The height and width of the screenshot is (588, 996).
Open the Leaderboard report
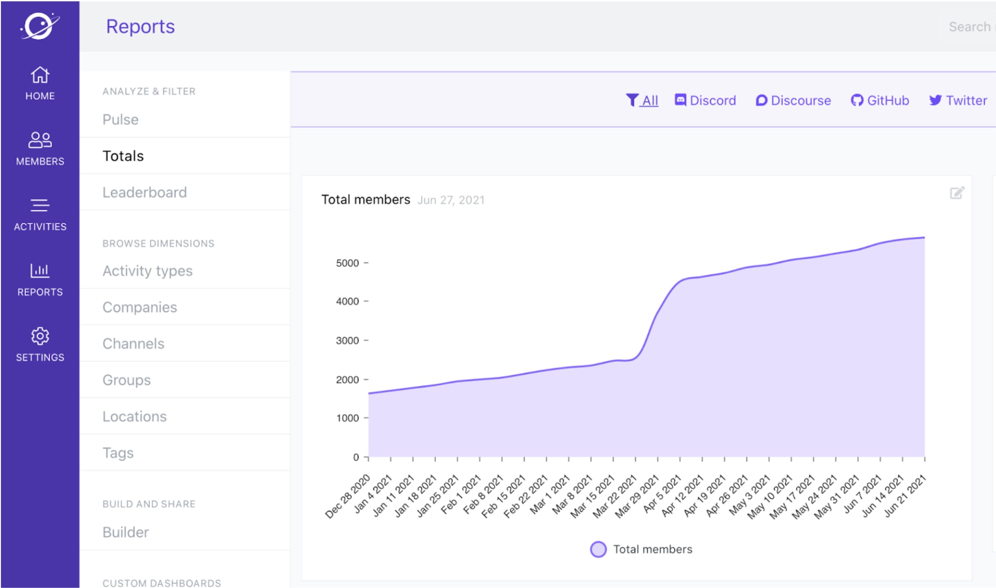tap(145, 192)
